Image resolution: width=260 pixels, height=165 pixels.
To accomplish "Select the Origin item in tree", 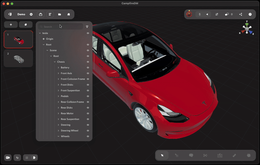I will point(49,39).
